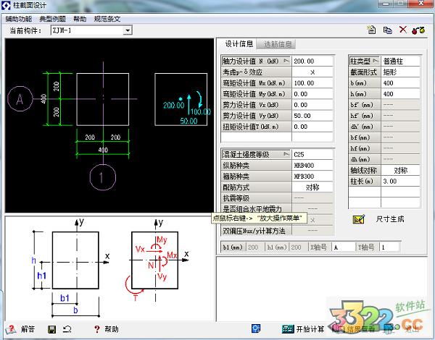Click the 弯矩设计值 Mx 100.00 field

pyautogui.click(x=312, y=82)
